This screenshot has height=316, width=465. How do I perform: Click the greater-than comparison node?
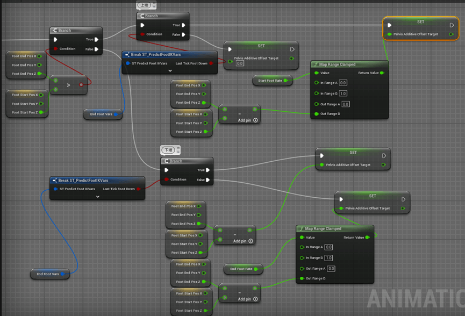[68, 85]
